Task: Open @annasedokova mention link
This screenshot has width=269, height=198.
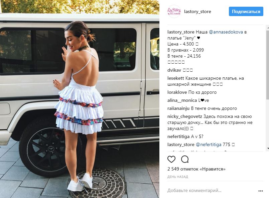Action: 226,32
